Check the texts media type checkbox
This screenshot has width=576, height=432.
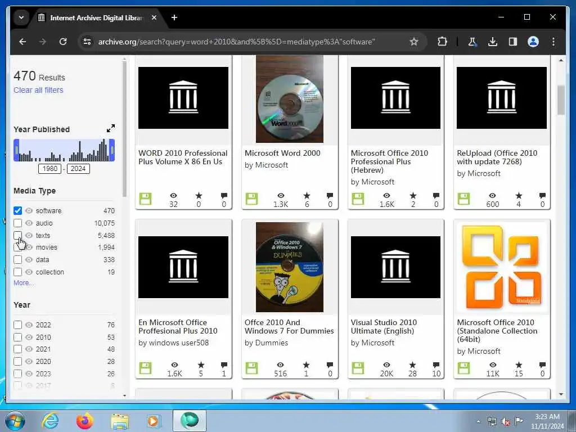tap(17, 235)
